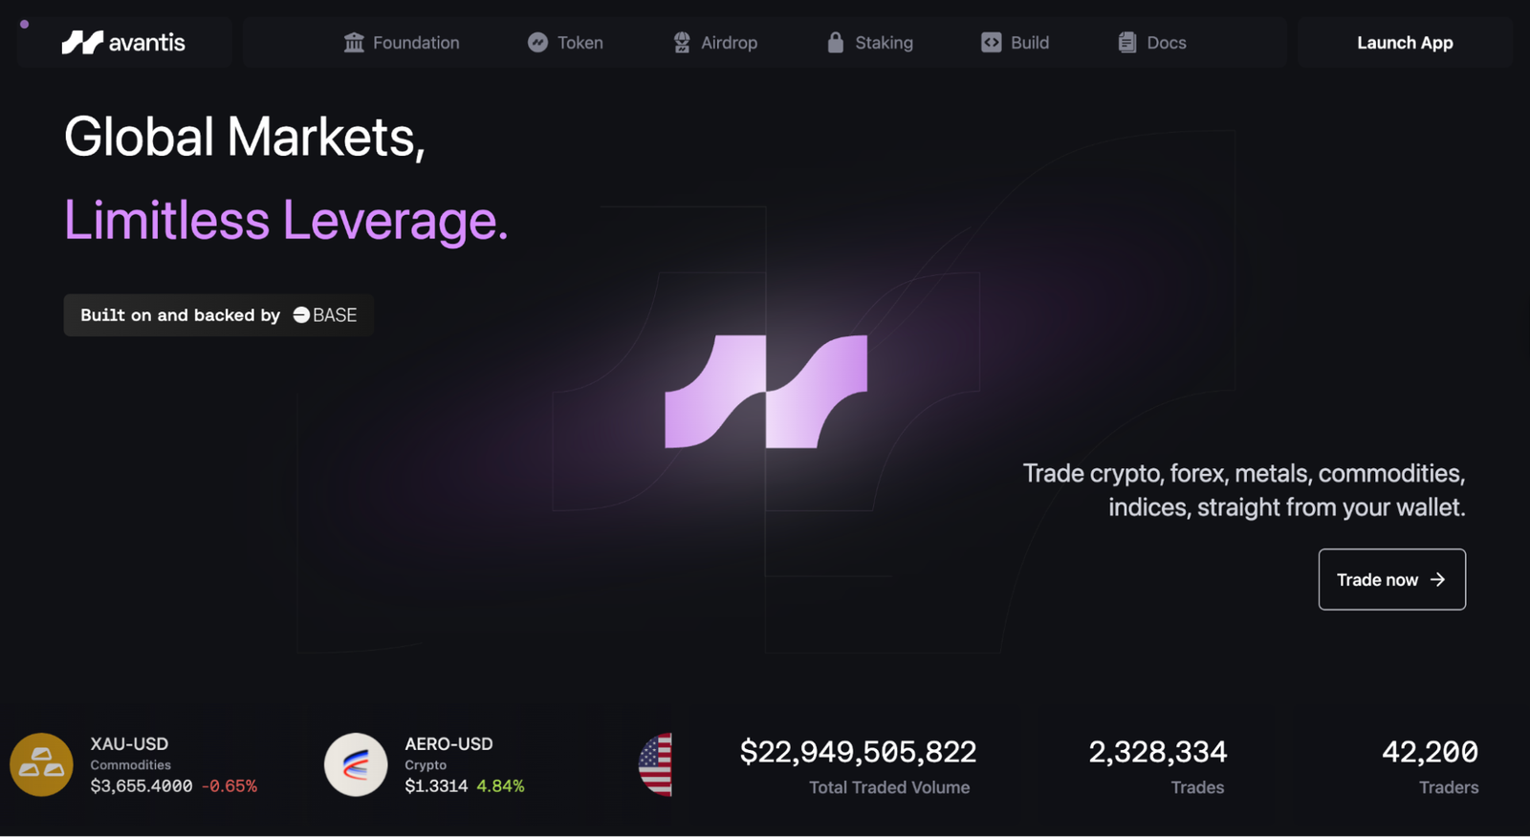Click the Docs document icon
Screen dimensions: 1530x837
tap(1127, 42)
